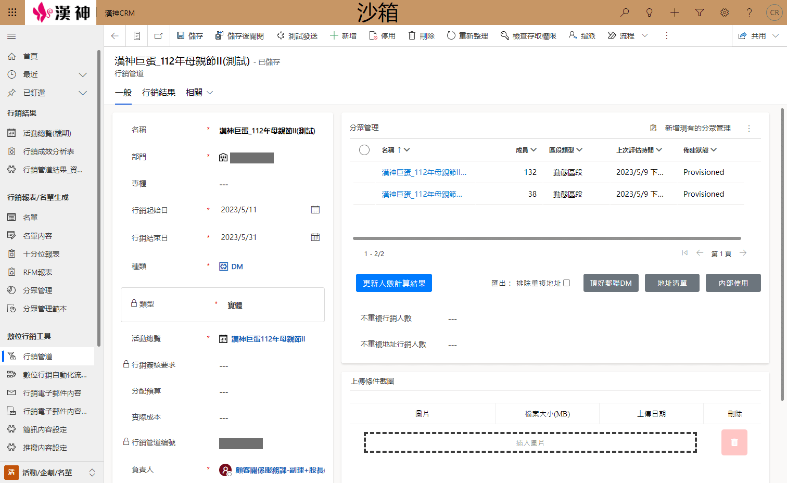Open calendar picker for 行銷起始日

point(315,210)
